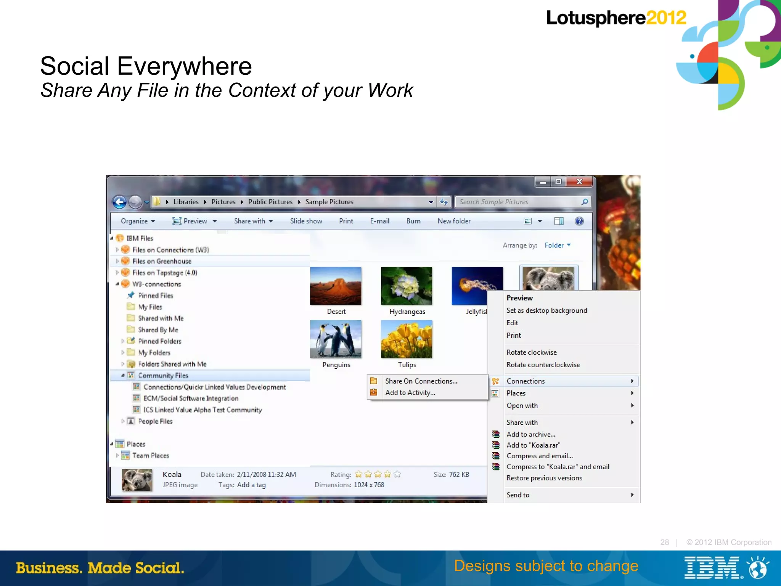The height and width of the screenshot is (586, 781).
Task: Click the Connections icon in context menu
Action: coord(495,381)
